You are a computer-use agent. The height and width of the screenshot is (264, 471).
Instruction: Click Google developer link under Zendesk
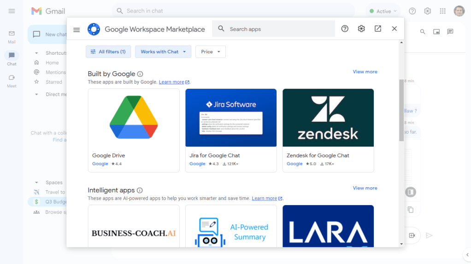(x=294, y=164)
